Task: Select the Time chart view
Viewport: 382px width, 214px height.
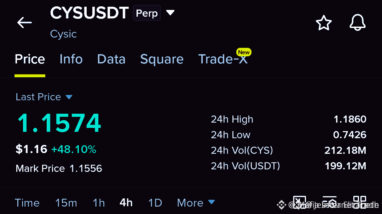Action: tap(27, 203)
